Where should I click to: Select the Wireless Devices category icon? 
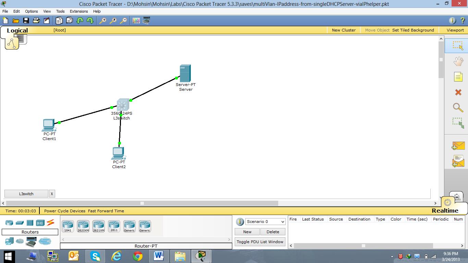[40, 223]
